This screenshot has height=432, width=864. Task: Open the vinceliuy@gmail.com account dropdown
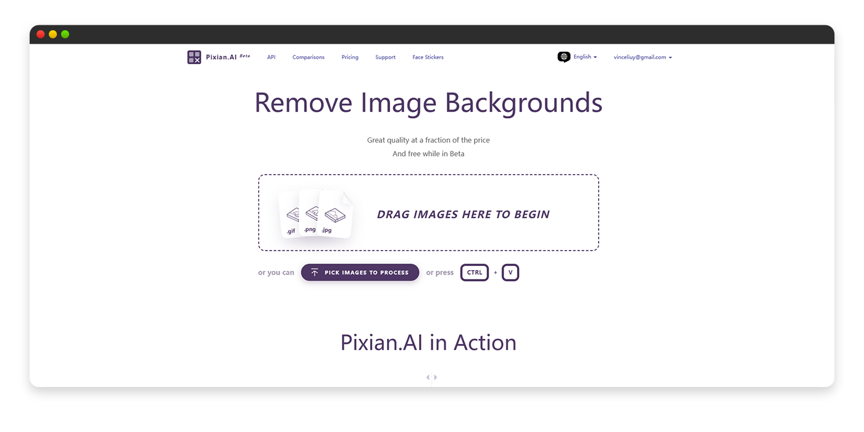(x=642, y=57)
